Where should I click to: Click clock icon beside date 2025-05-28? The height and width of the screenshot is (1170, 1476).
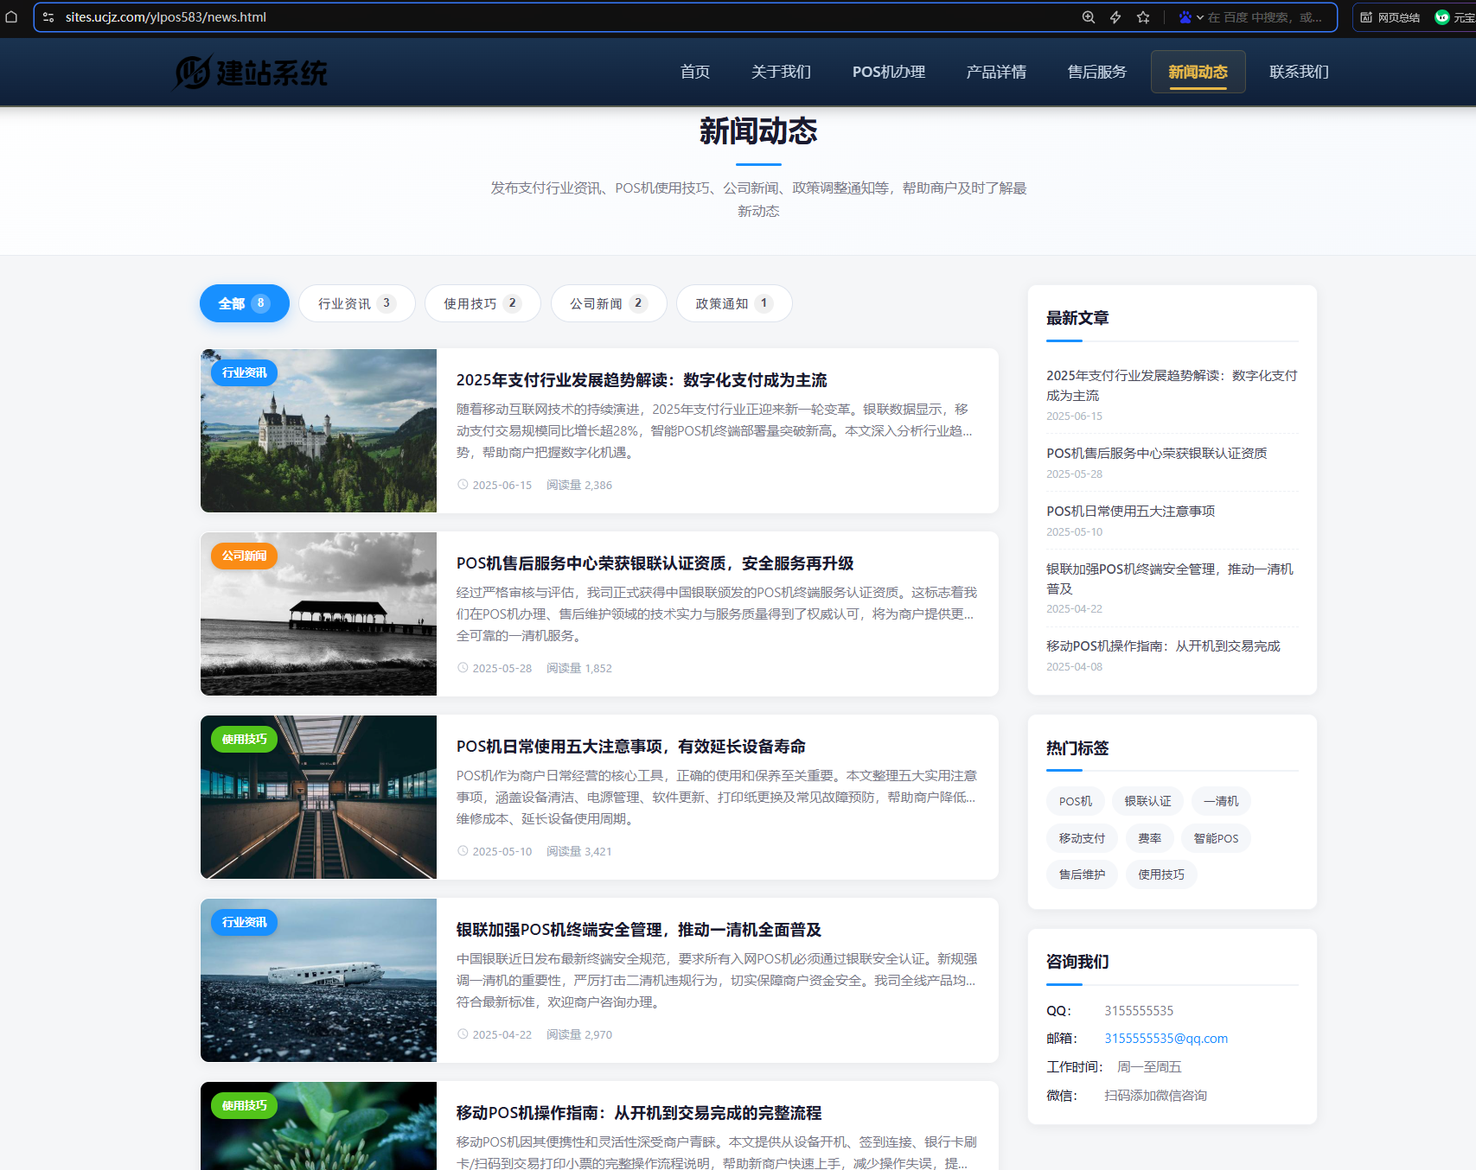(463, 668)
